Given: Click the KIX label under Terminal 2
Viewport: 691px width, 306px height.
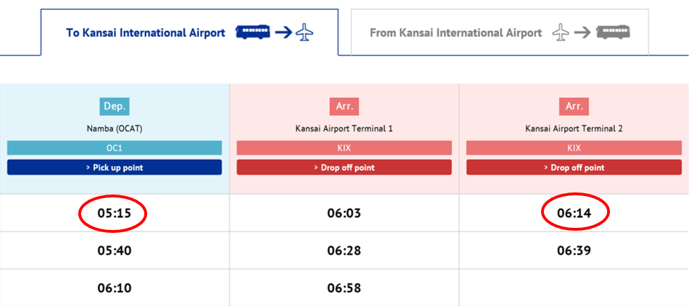Looking at the screenshot, I should click(x=574, y=148).
